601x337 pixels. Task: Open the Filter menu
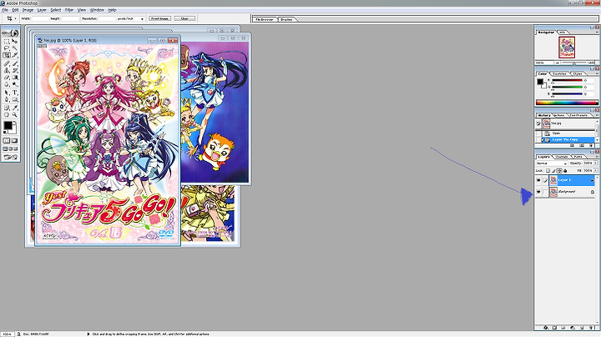click(69, 10)
